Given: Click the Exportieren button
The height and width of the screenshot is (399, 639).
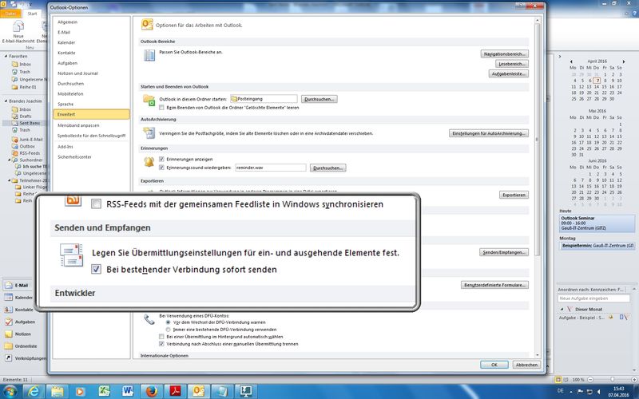Looking at the screenshot, I should click(514, 195).
